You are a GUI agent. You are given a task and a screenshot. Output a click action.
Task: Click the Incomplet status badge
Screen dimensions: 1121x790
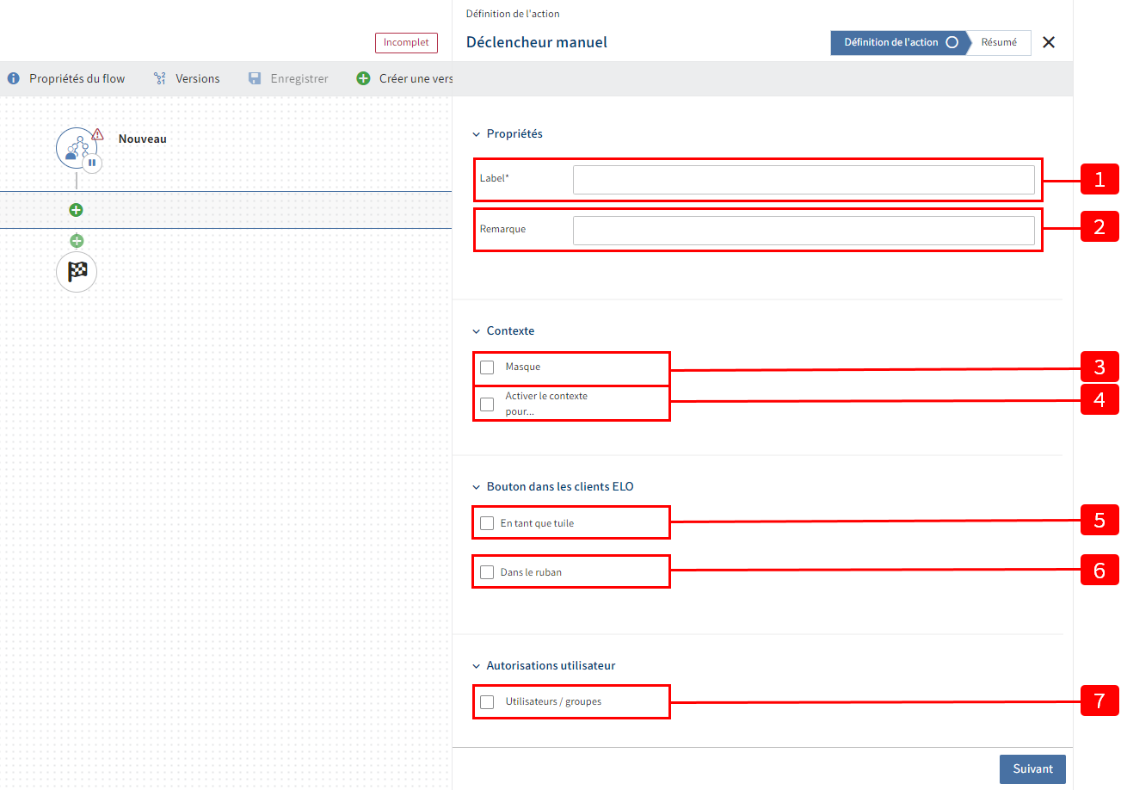pos(406,43)
